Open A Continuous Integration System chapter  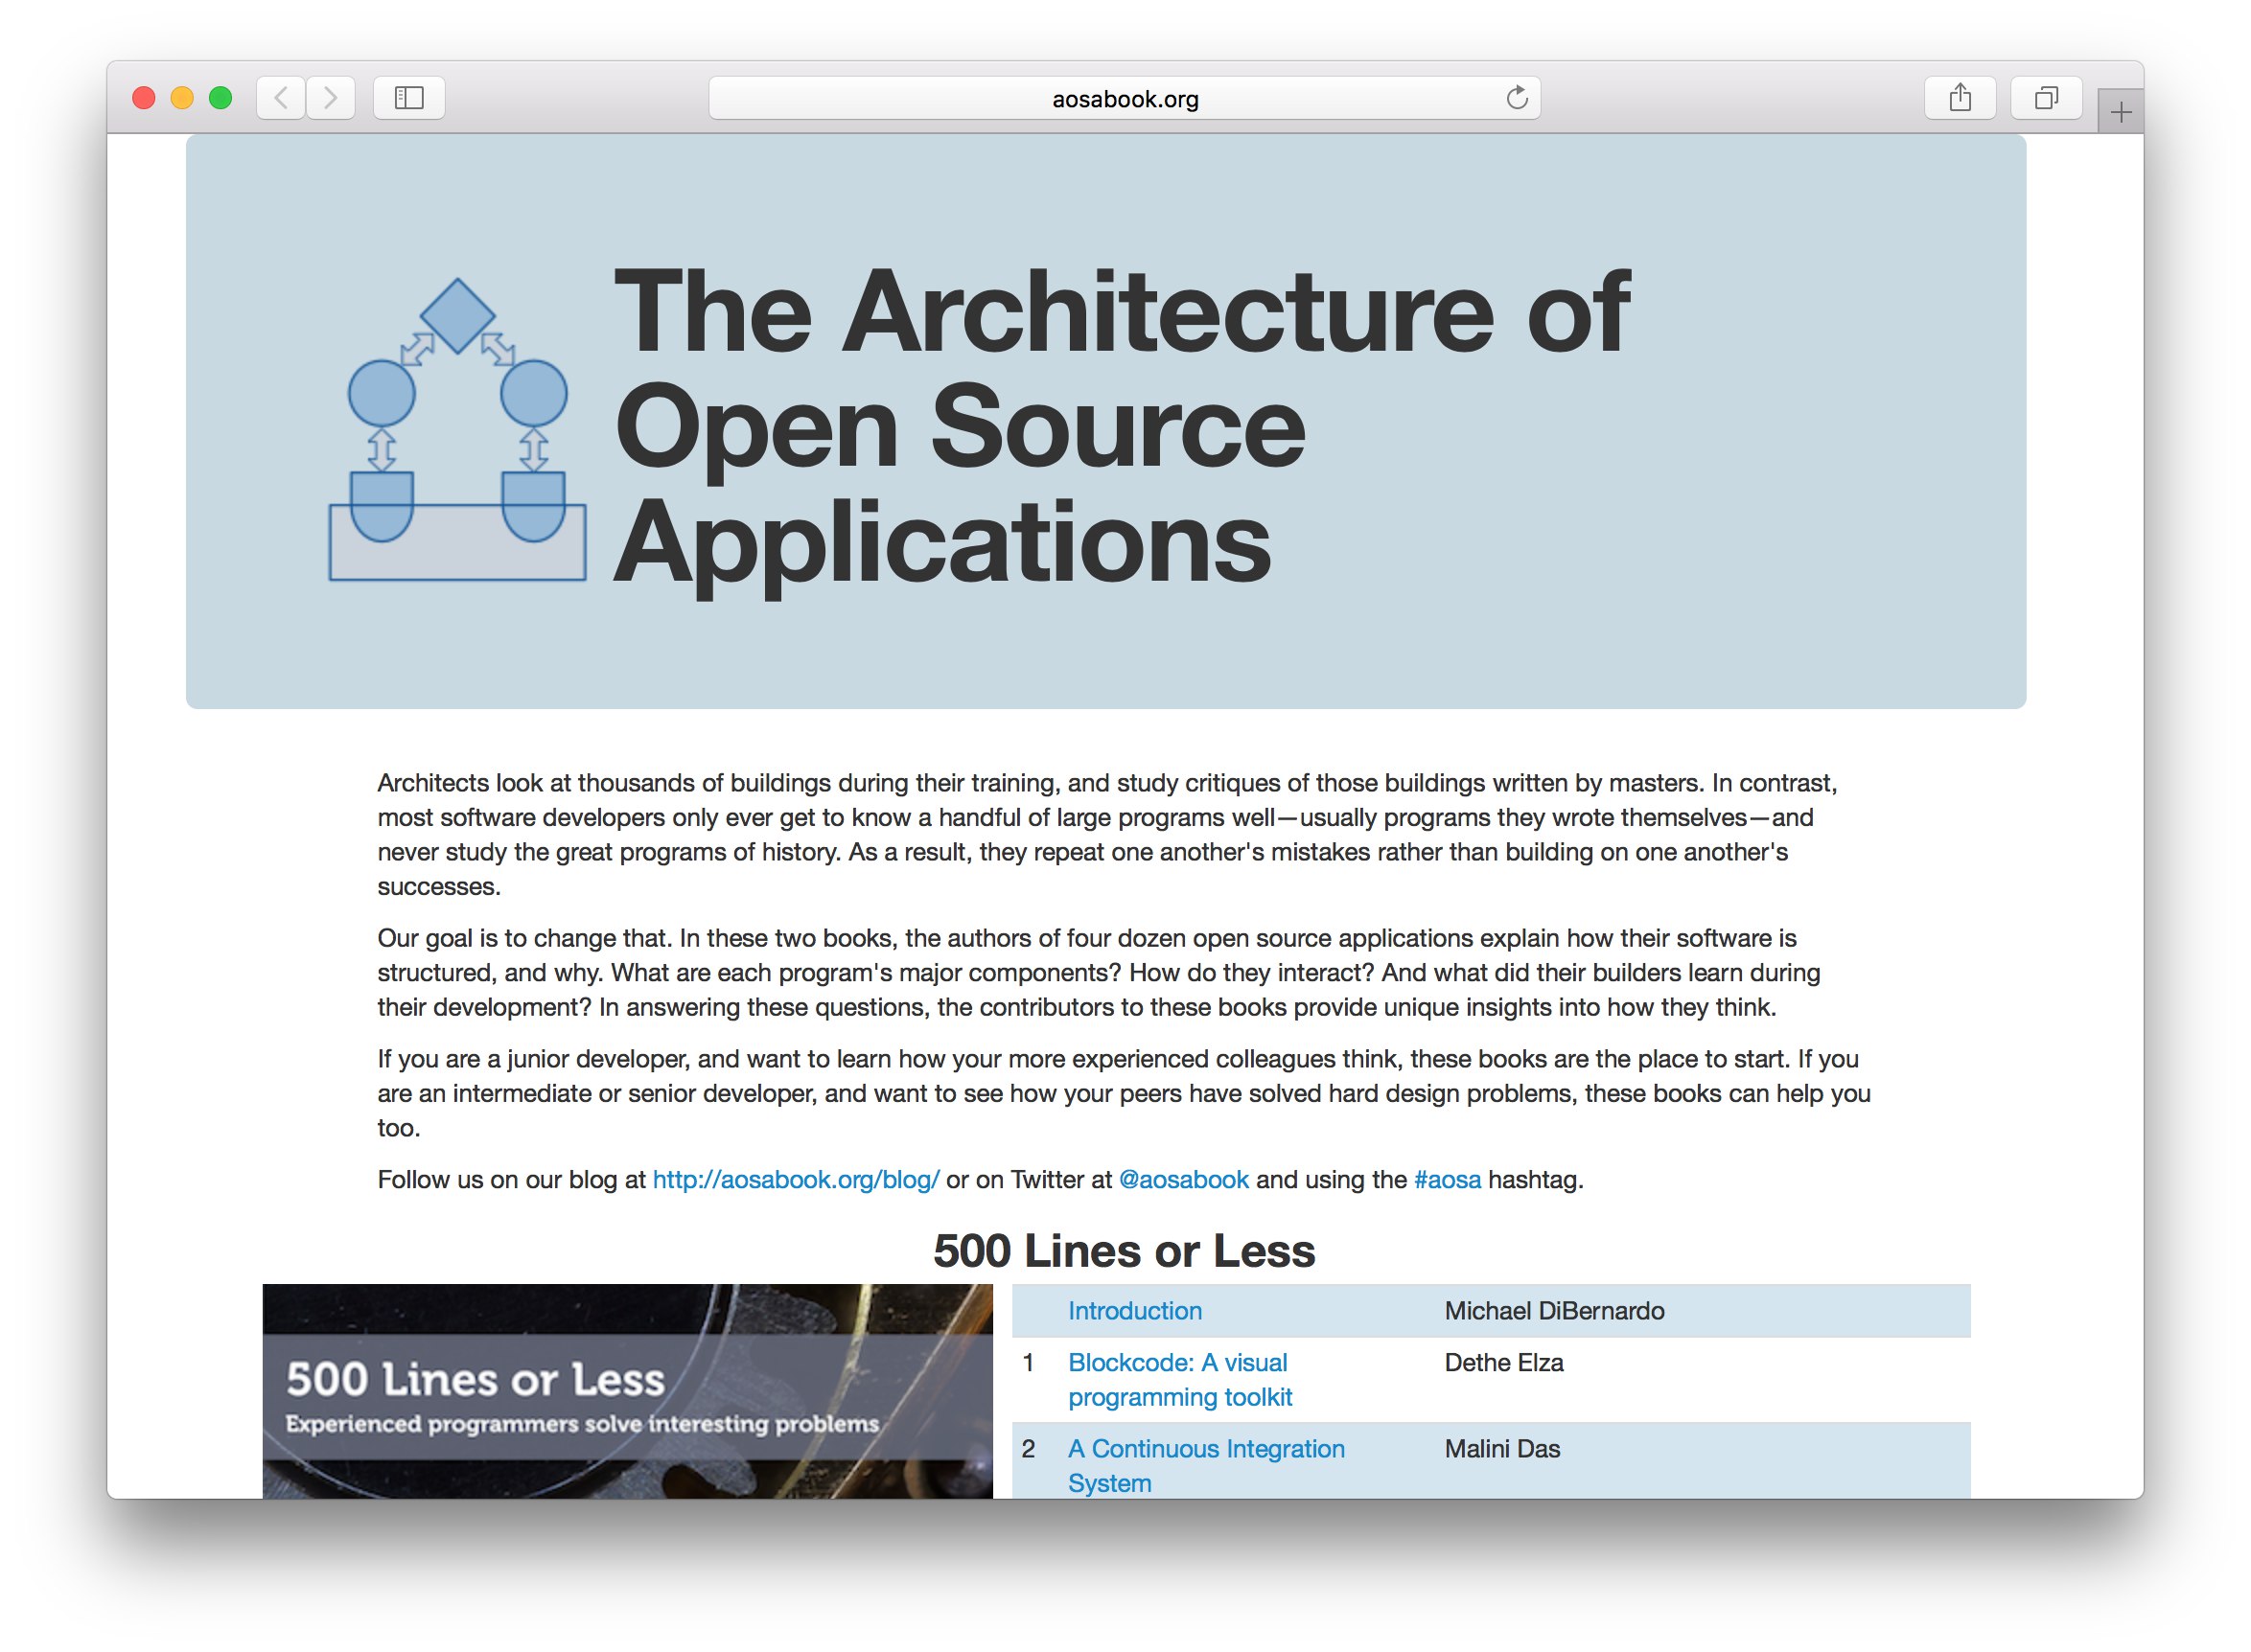click(1207, 1466)
